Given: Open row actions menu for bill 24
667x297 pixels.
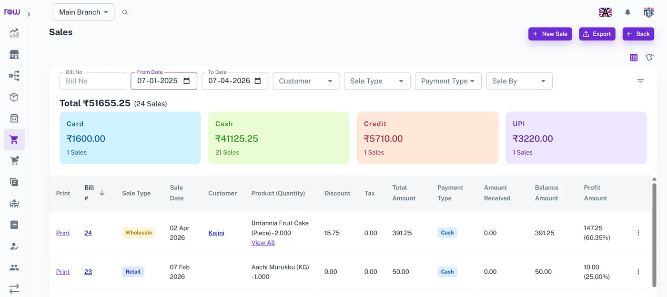Looking at the screenshot, I should (x=638, y=233).
